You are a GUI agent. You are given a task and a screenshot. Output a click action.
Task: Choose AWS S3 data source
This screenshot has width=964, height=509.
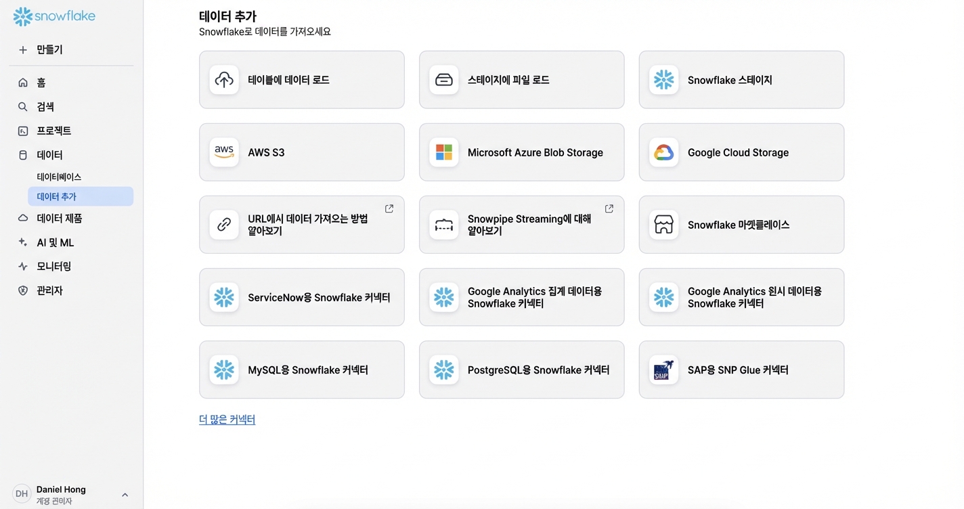(x=302, y=152)
